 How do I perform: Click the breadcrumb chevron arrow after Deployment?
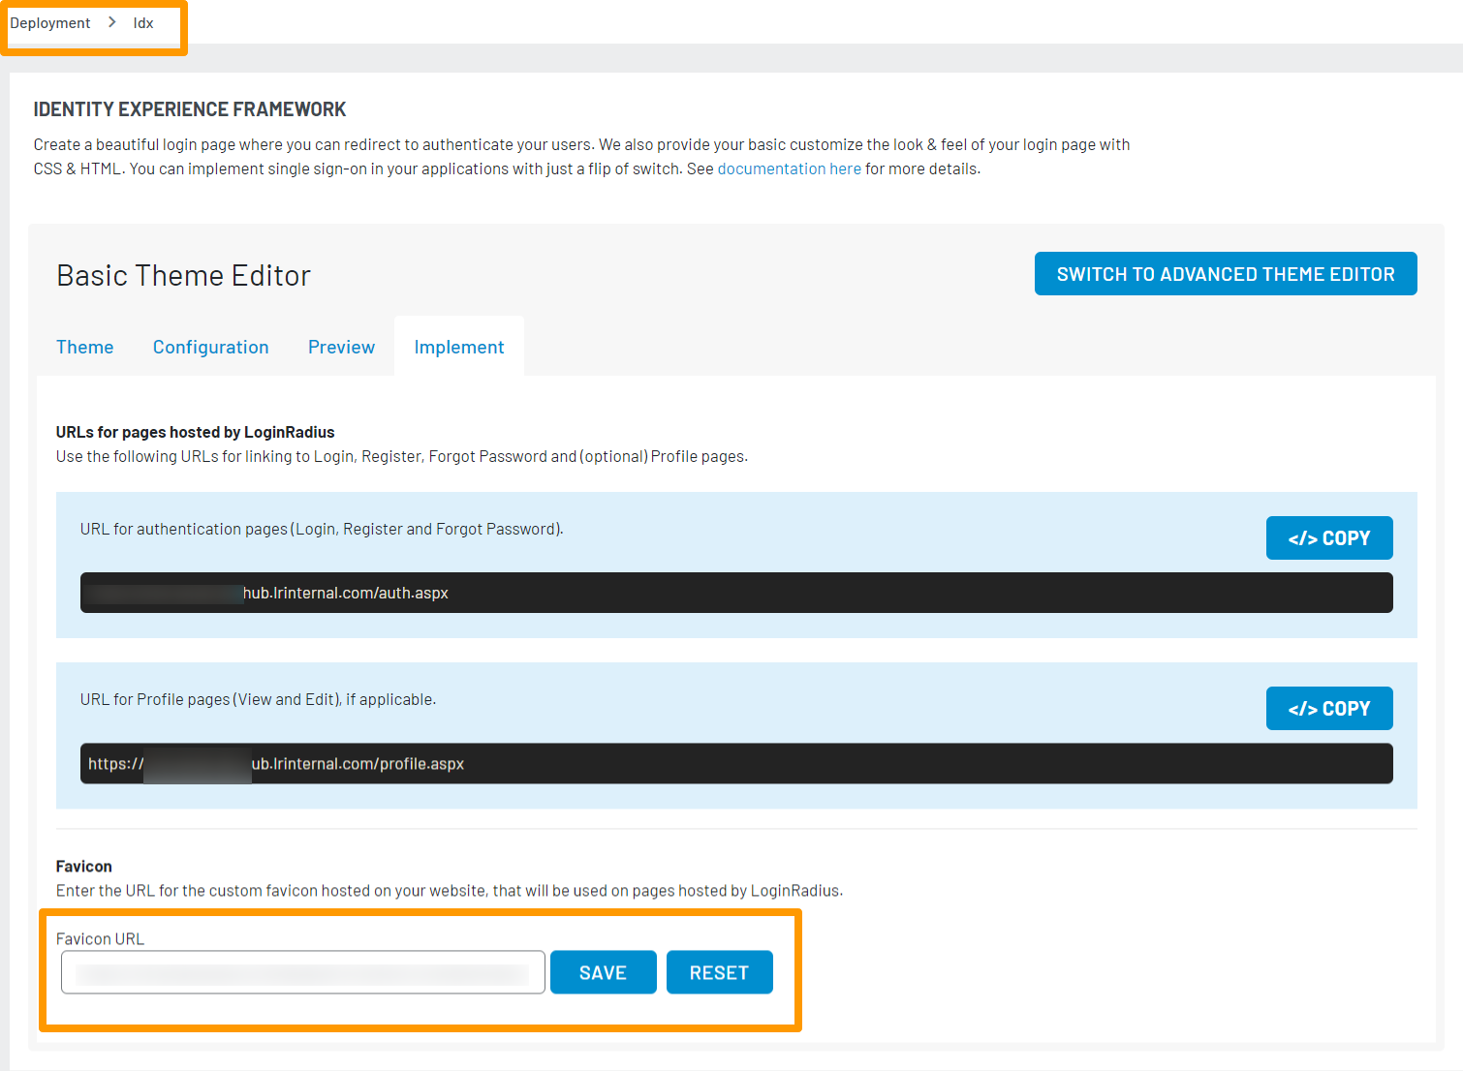click(x=112, y=22)
